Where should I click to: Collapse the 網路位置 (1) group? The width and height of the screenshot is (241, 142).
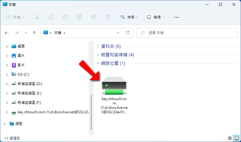tap(98, 63)
